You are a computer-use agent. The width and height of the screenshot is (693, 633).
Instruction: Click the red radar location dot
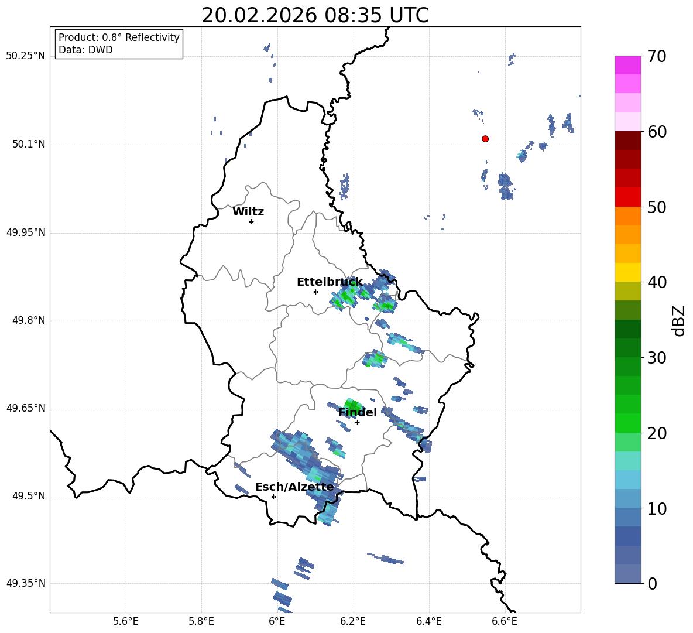485,139
